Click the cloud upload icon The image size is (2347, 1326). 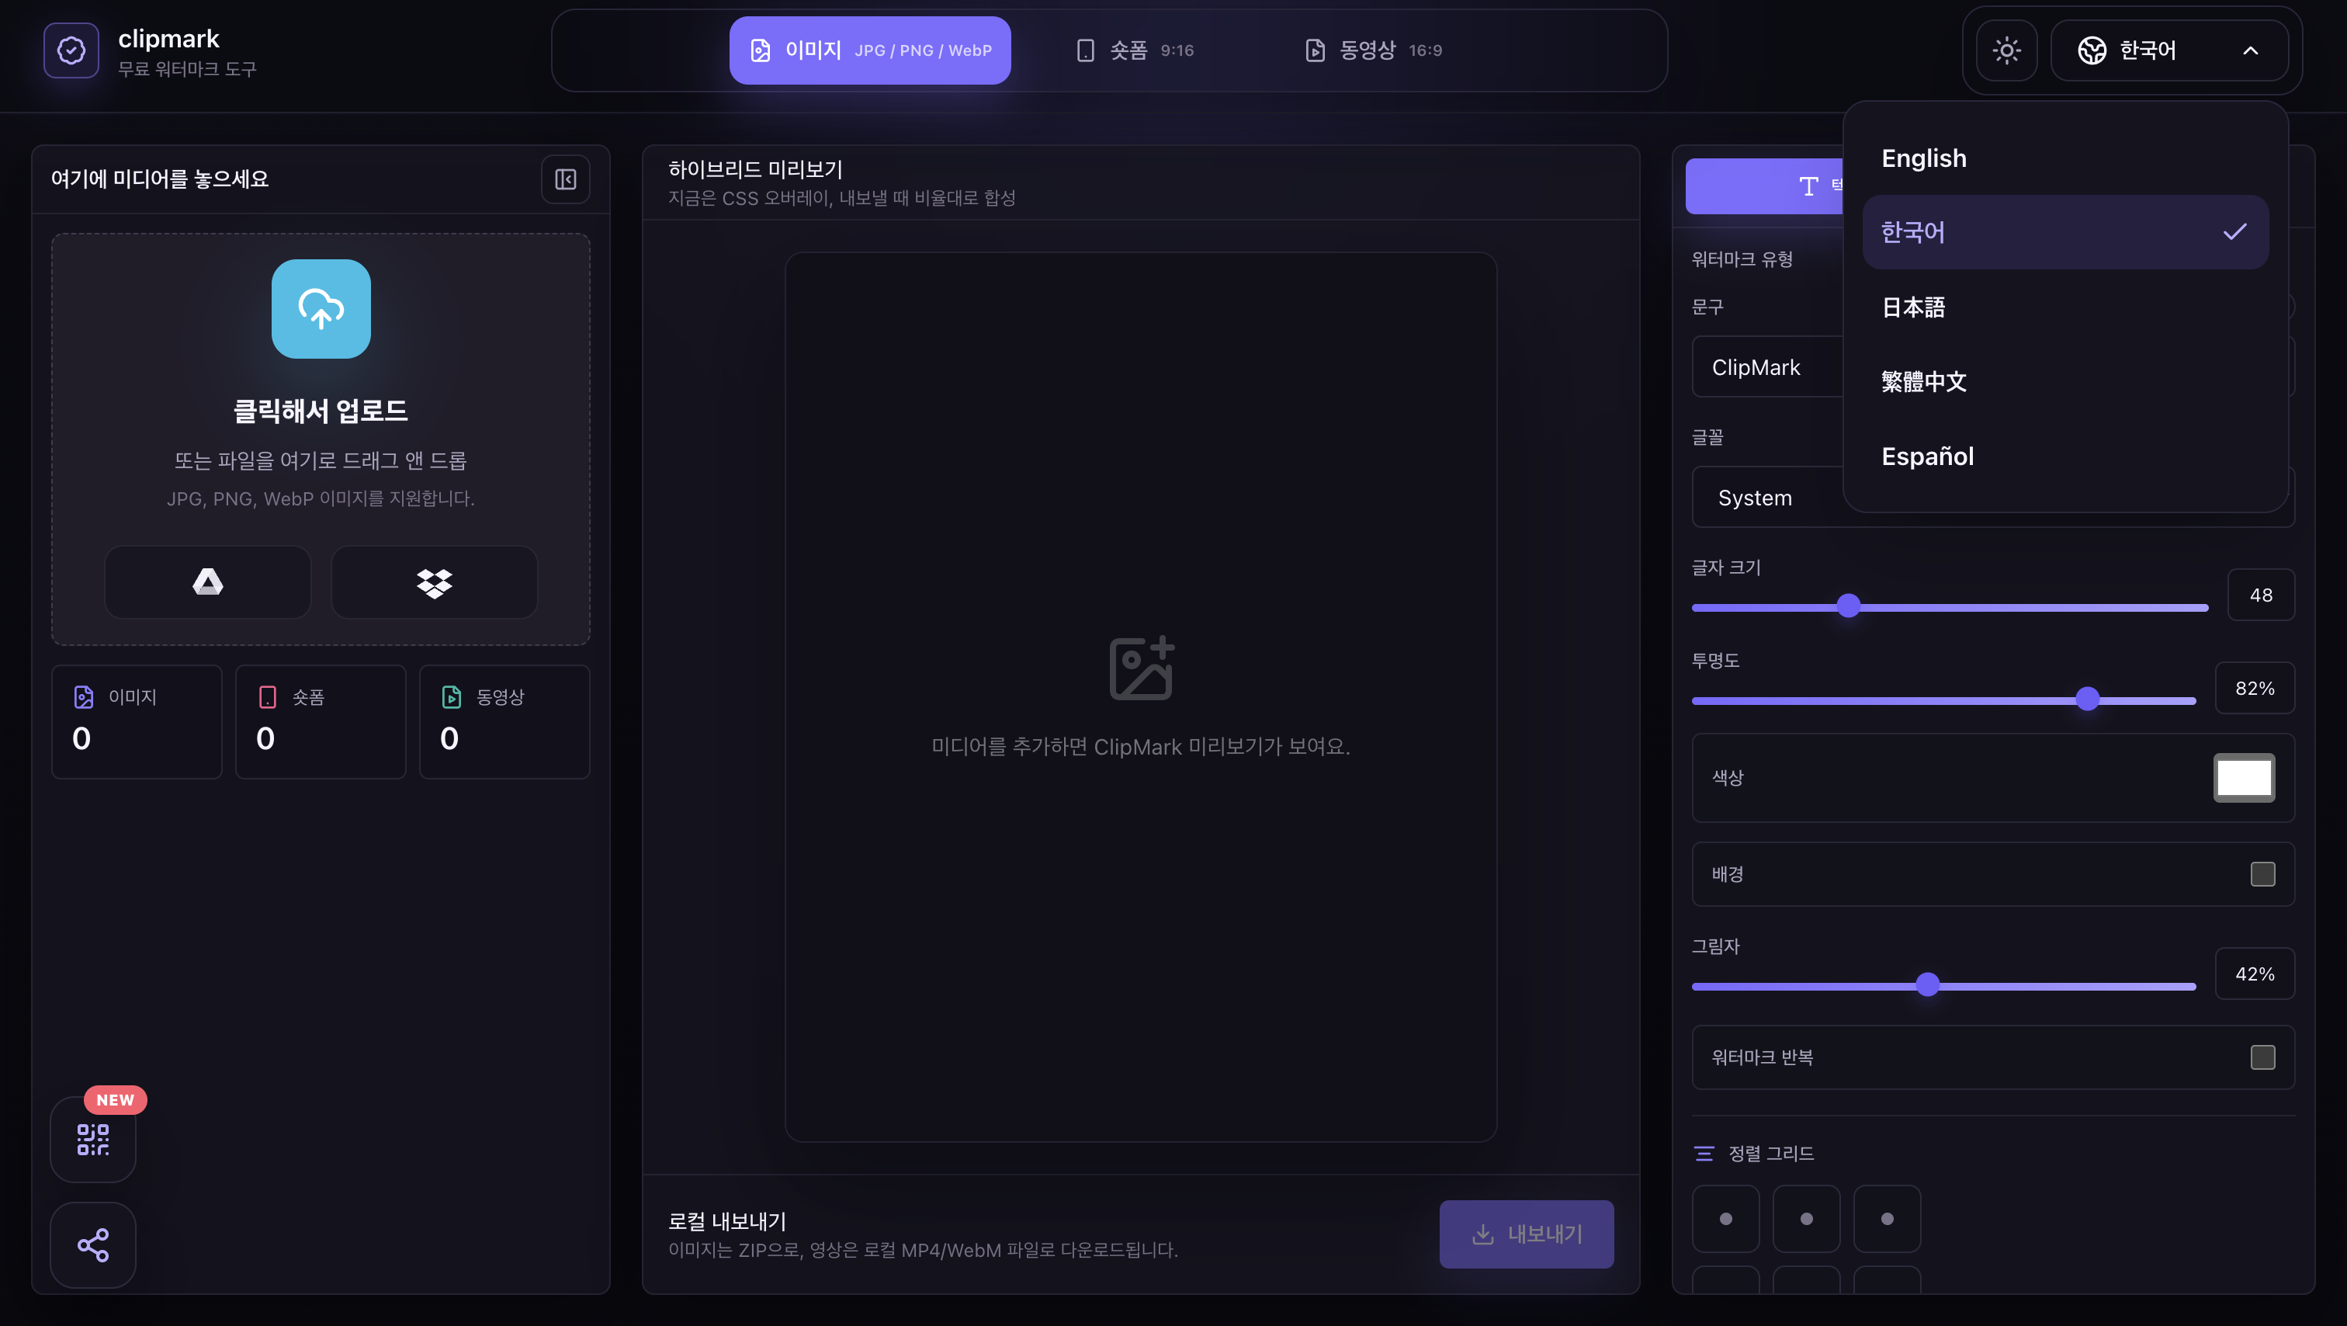[x=321, y=309]
